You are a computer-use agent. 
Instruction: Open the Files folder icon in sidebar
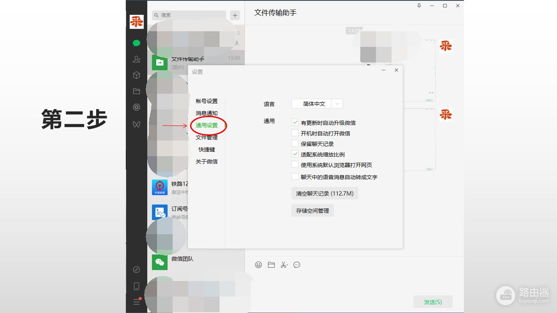pyautogui.click(x=137, y=91)
